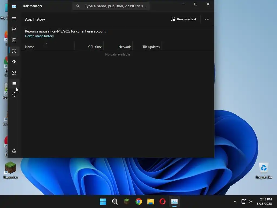277x208 pixels.
Task: Launch Google Chrome from taskbar
Action: pyautogui.click(x=139, y=201)
